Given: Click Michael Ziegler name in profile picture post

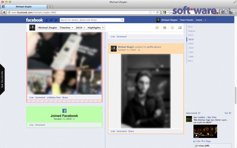Looking at the screenshot, I should click(x=126, y=47).
